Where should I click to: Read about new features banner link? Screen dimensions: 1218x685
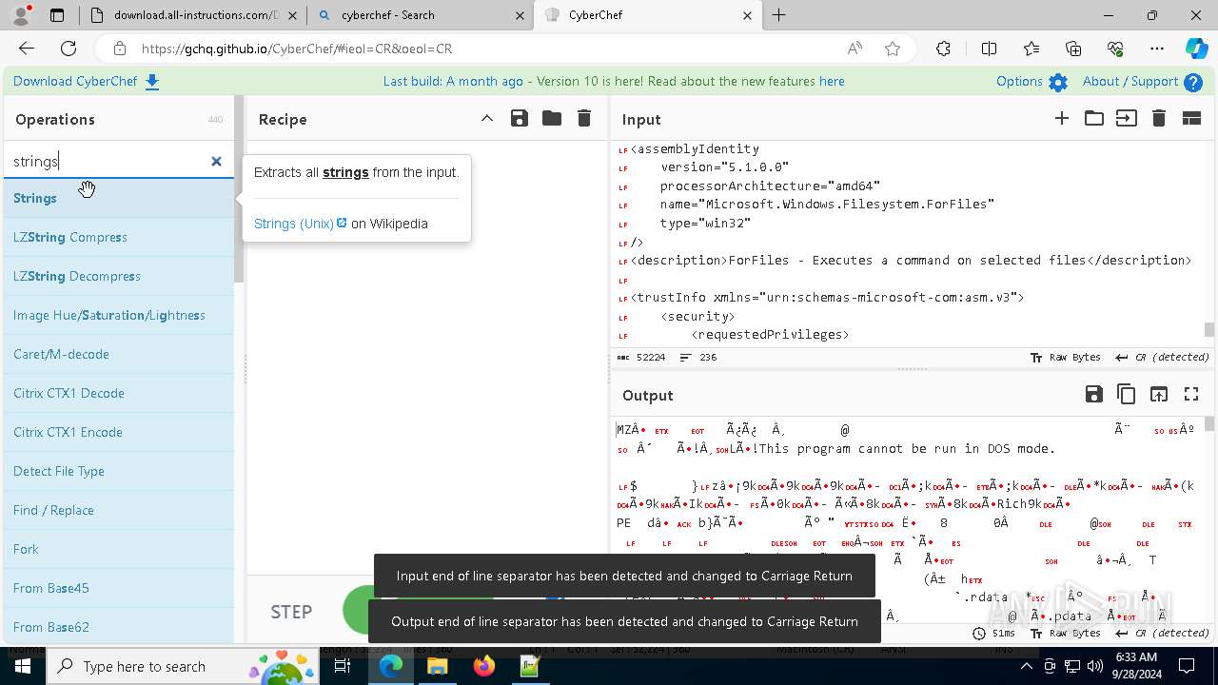[832, 82]
